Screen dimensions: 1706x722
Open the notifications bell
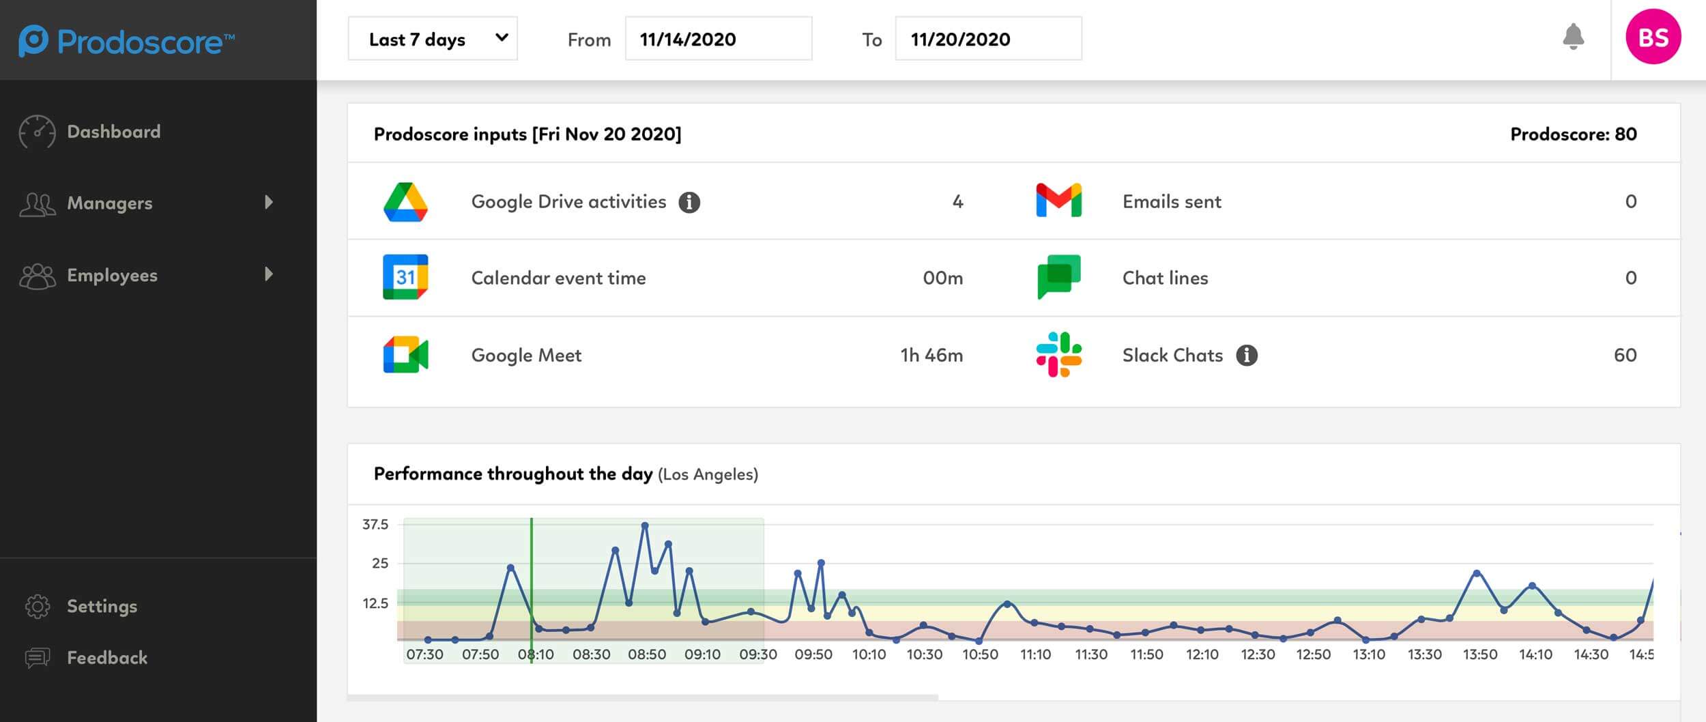(1573, 37)
